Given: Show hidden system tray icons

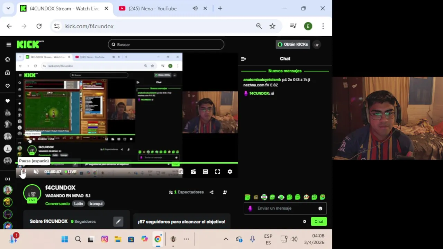Looking at the screenshot, I should tap(226, 239).
